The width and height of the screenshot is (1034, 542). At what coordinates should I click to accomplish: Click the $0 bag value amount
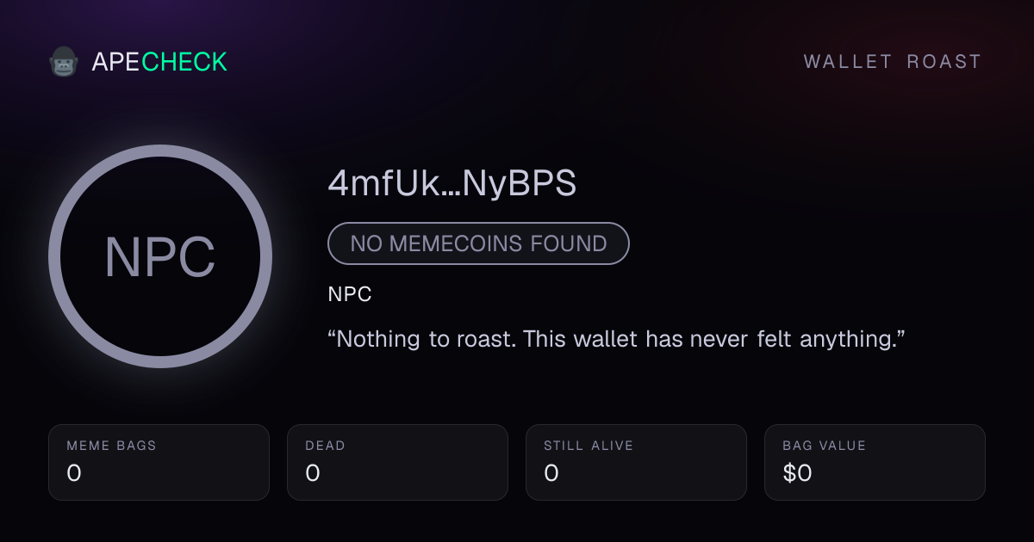(x=797, y=473)
